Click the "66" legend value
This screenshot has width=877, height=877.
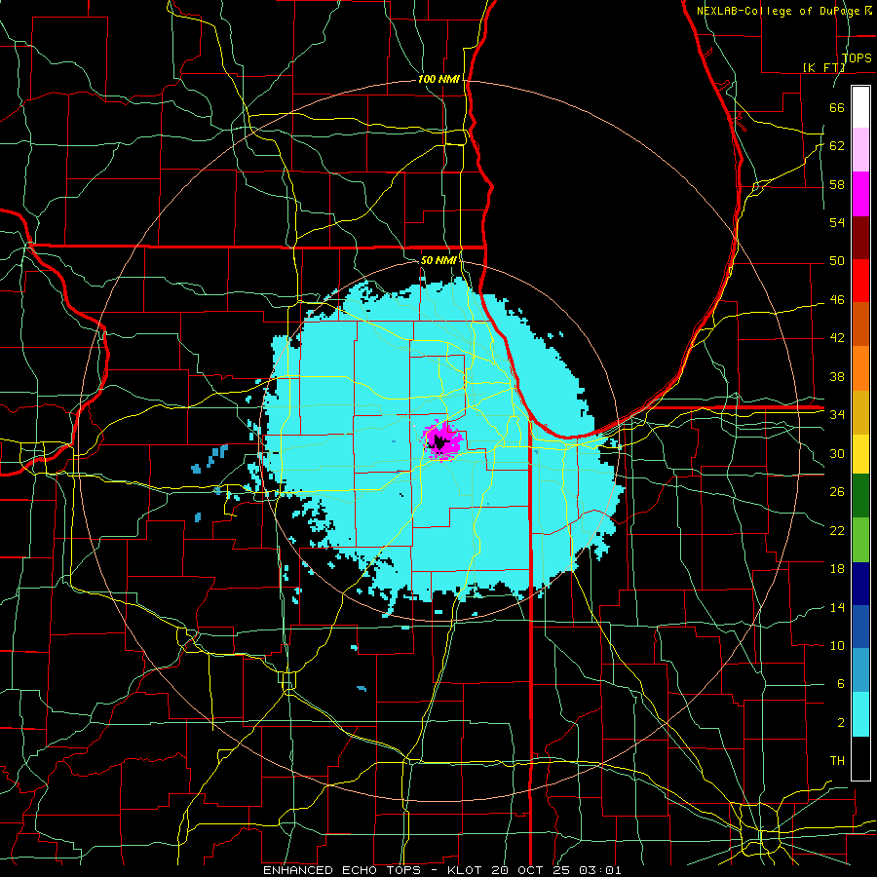point(837,107)
